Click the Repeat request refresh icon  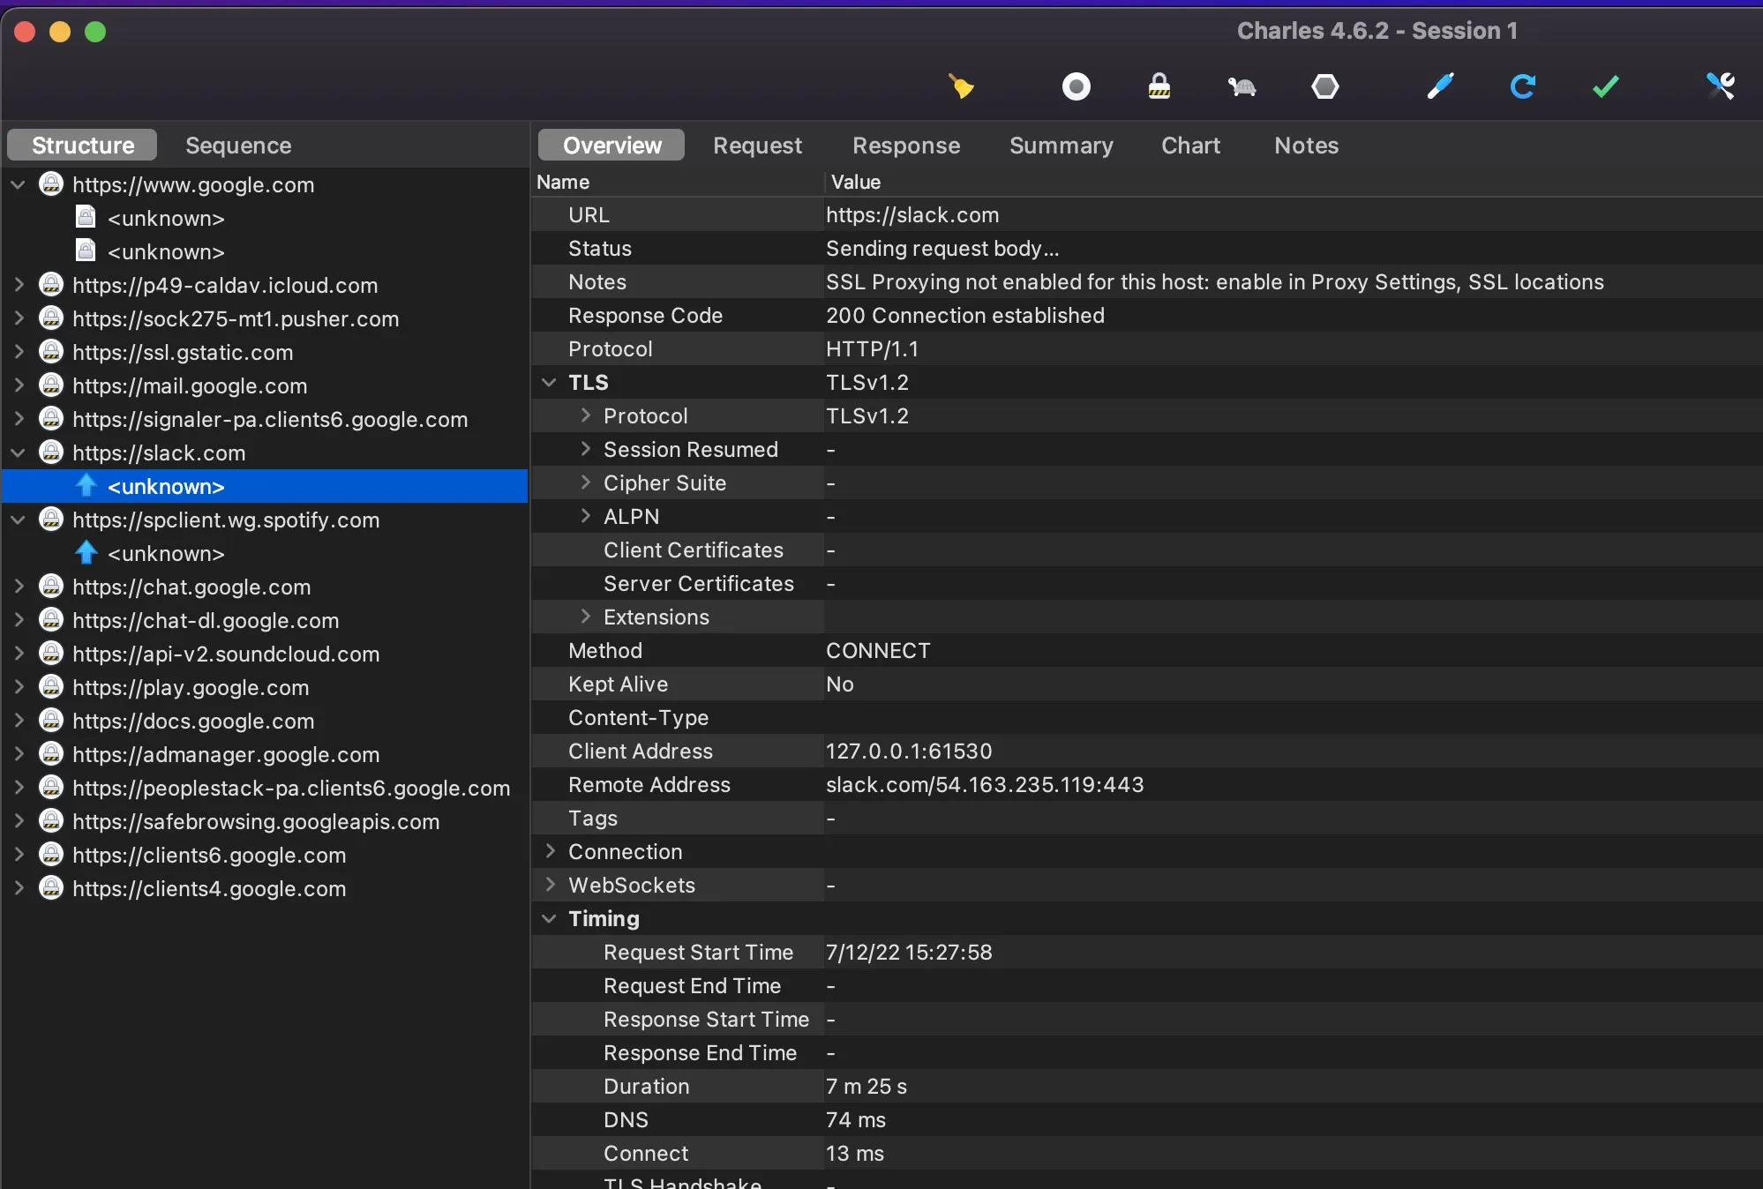[1522, 86]
